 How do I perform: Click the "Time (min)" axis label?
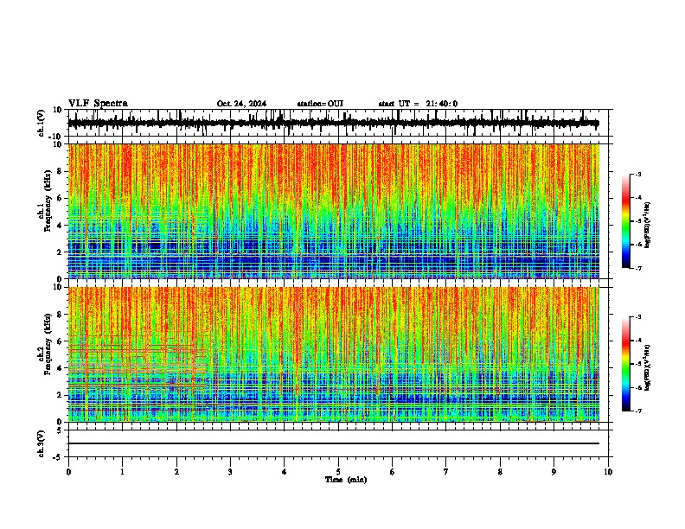[x=346, y=480]
